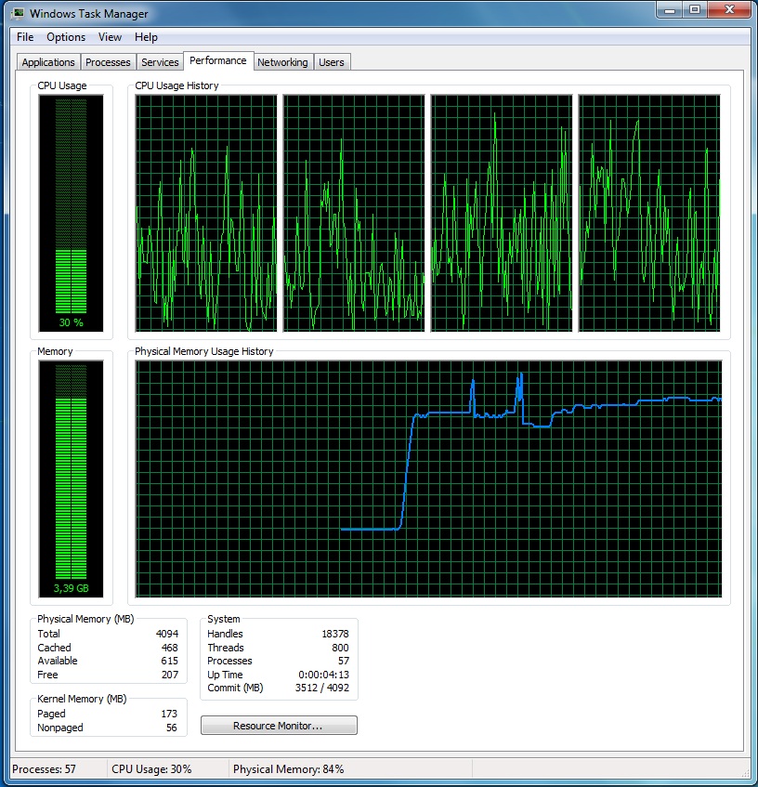Click the Physical Memory Usage History graph

428,479
